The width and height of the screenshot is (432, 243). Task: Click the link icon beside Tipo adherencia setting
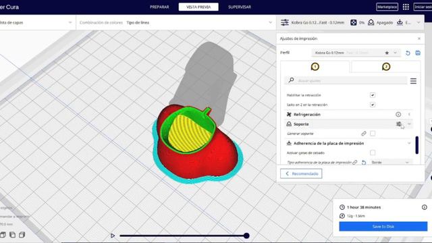355,162
